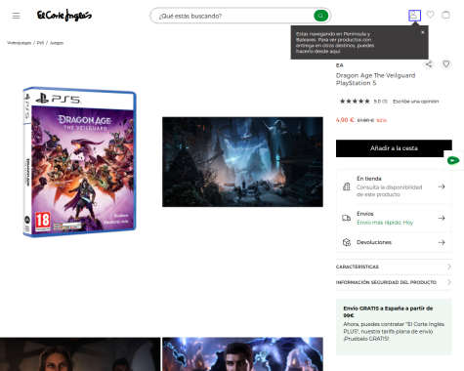Click the Dragon Age The Veilguard title
Viewport: 464px width, 371px height.
point(375,79)
